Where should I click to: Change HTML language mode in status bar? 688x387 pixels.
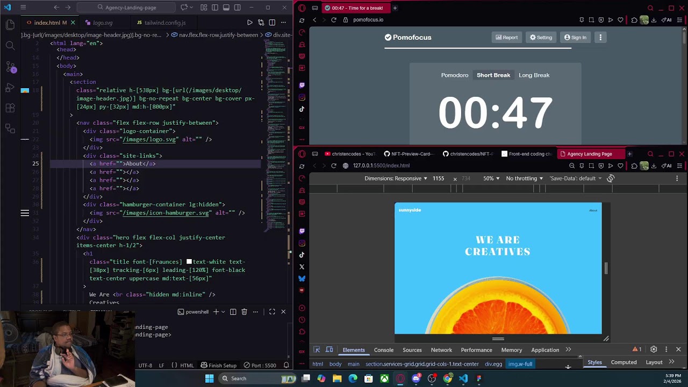187,365
